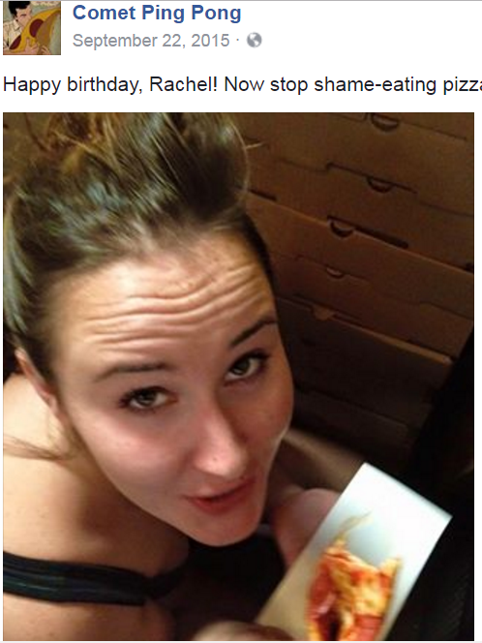
Task: Click the "Happy birthday, Rachel!" caption text
Action: (110, 84)
